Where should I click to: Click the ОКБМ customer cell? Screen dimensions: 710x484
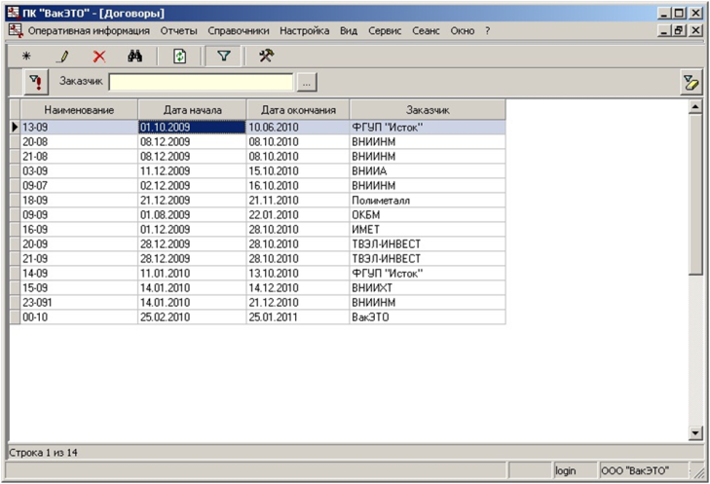coord(428,214)
